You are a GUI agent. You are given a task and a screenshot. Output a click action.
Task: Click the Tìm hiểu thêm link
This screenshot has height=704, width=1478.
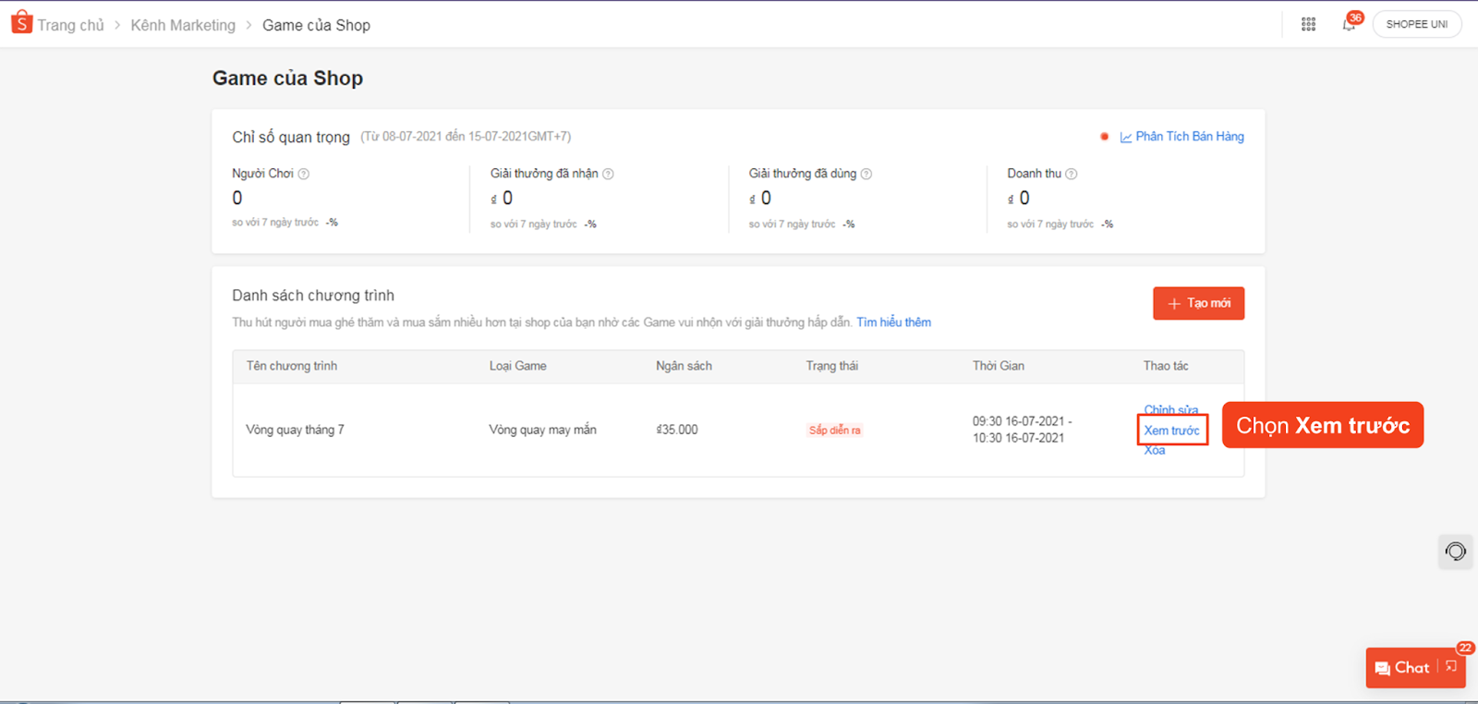coord(893,322)
